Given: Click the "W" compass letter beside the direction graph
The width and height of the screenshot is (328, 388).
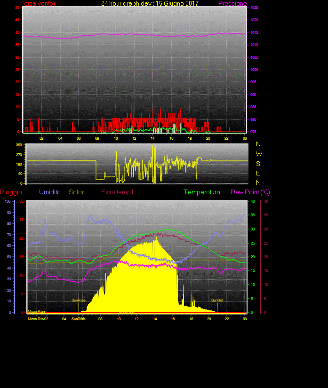Looking at the screenshot, I should (259, 154).
